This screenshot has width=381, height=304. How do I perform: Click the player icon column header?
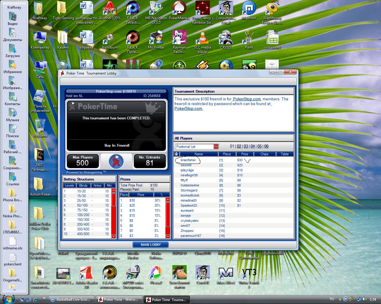point(177,154)
